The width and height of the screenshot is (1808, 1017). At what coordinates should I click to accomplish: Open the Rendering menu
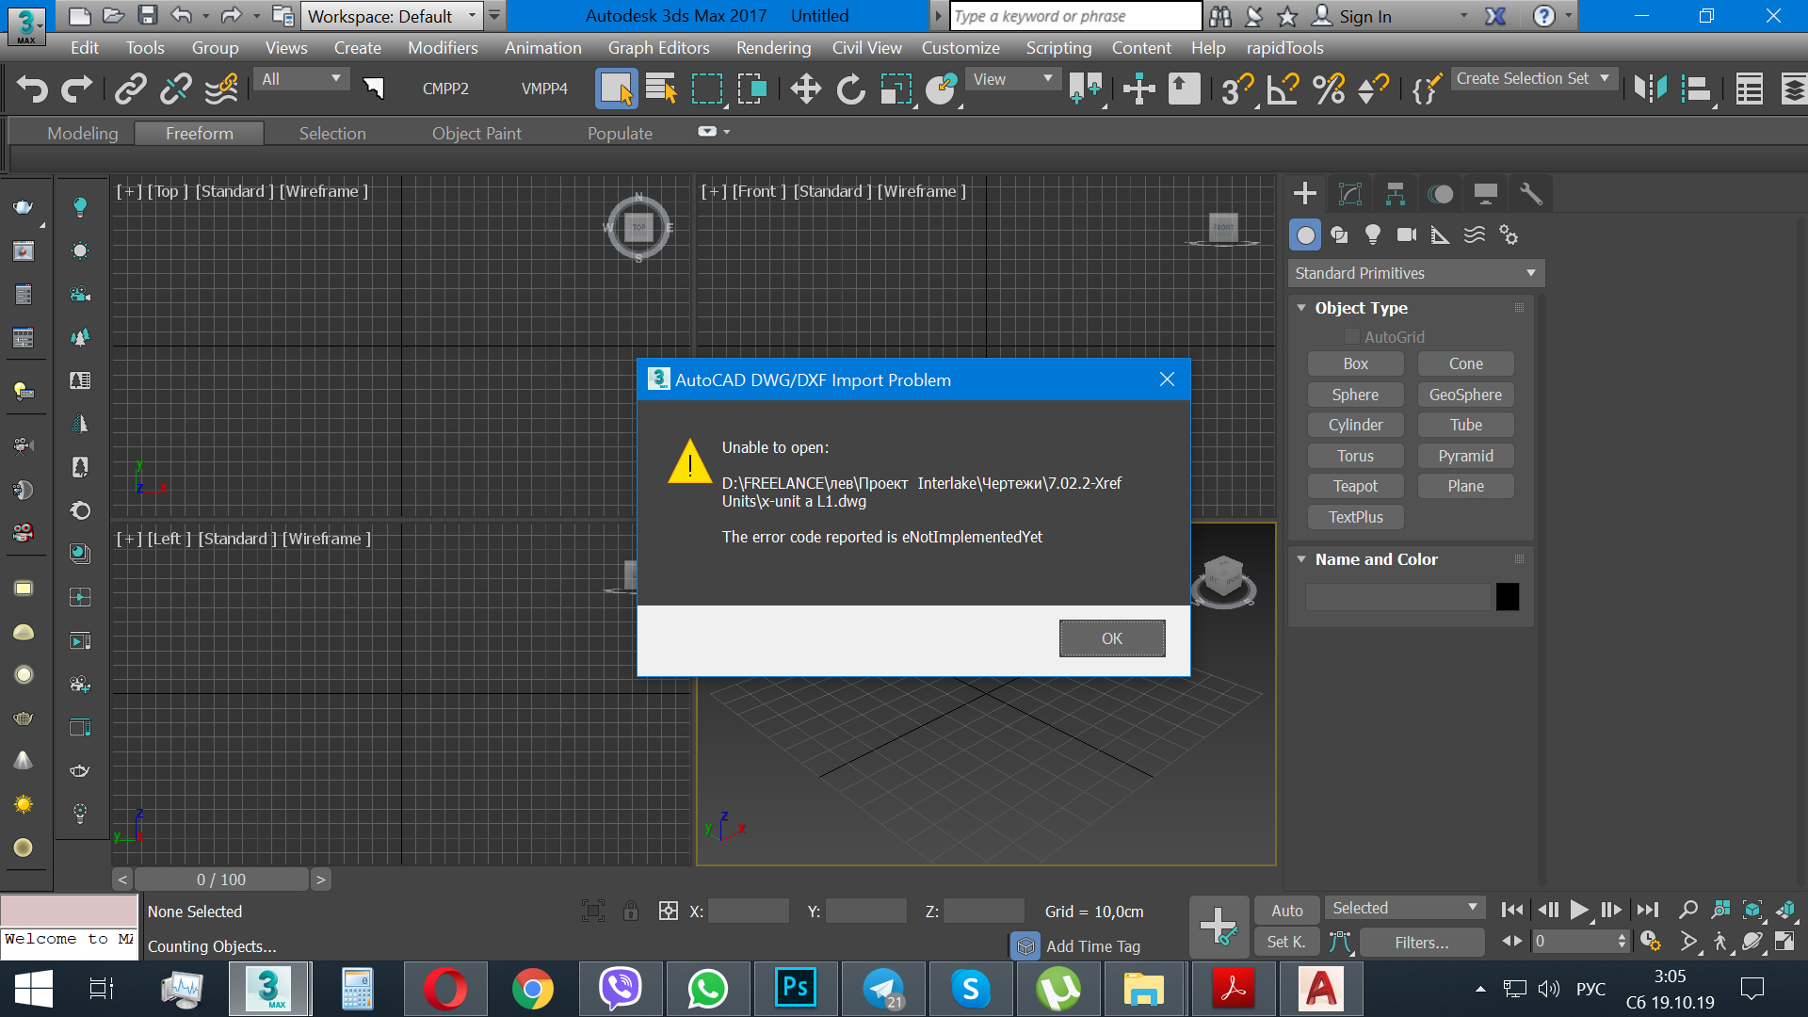pyautogui.click(x=773, y=48)
